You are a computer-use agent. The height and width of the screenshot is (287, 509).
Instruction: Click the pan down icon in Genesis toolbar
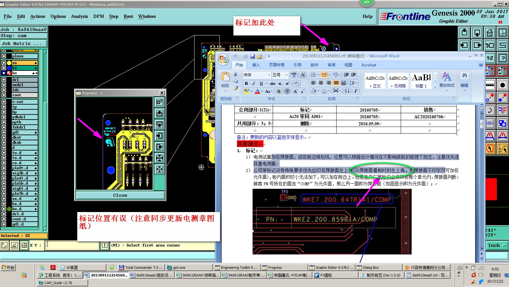click(477, 33)
